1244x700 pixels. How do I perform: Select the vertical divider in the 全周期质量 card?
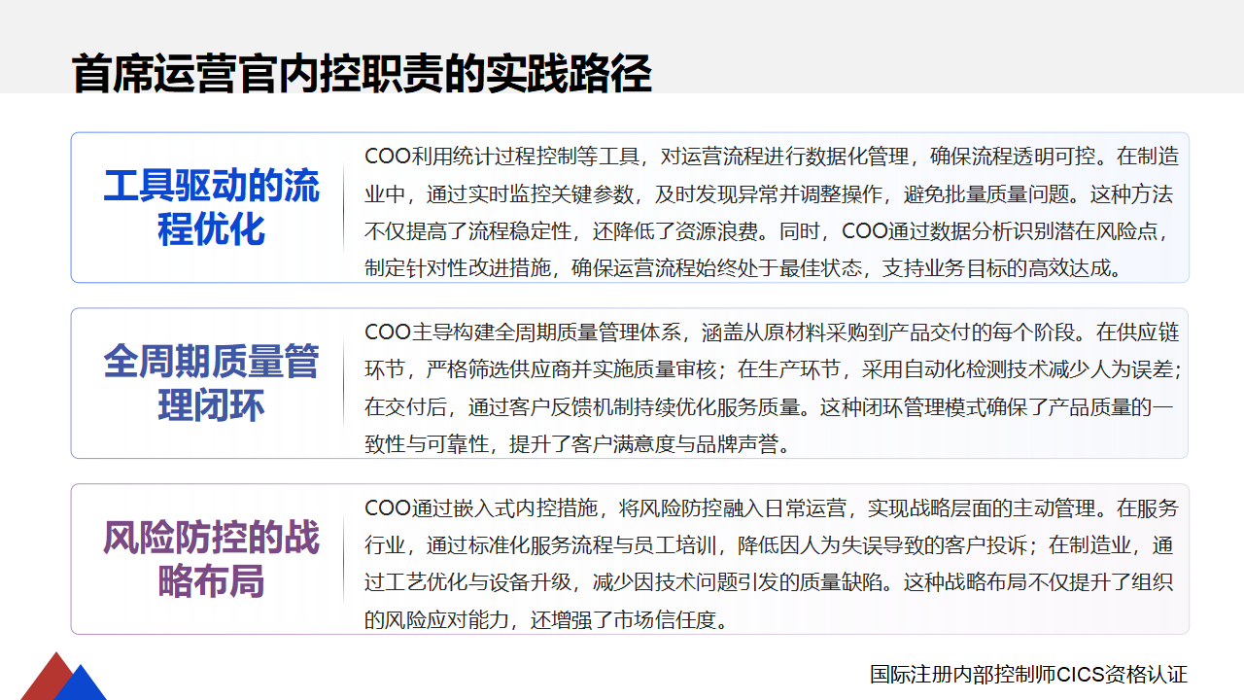coord(343,384)
